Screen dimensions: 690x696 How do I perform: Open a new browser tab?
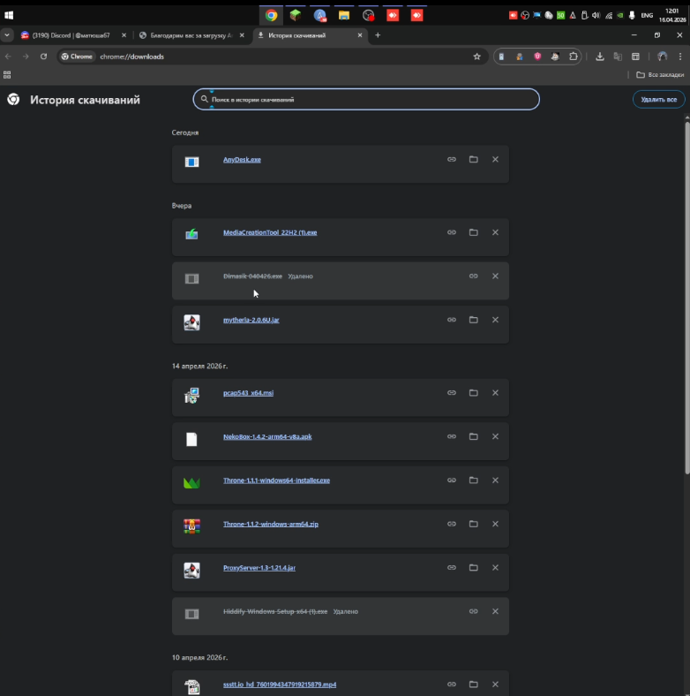(378, 35)
